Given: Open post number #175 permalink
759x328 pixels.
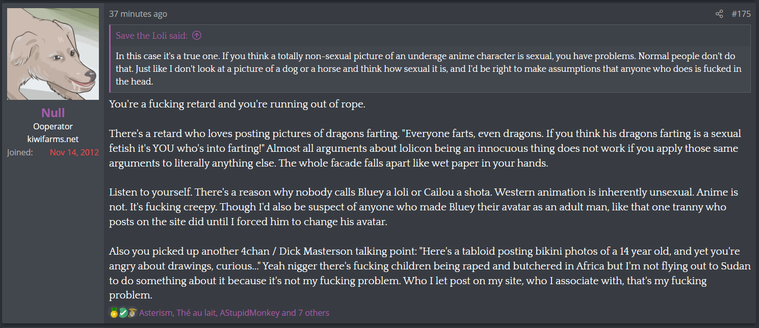Looking at the screenshot, I should [x=741, y=14].
